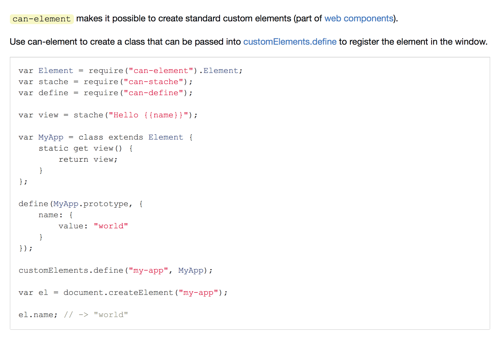The image size is (500, 344).
Task: Click the "can-define" require string
Action: coord(153,93)
